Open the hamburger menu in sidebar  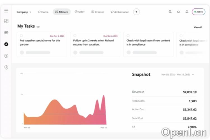pyautogui.click(x=6, y=11)
